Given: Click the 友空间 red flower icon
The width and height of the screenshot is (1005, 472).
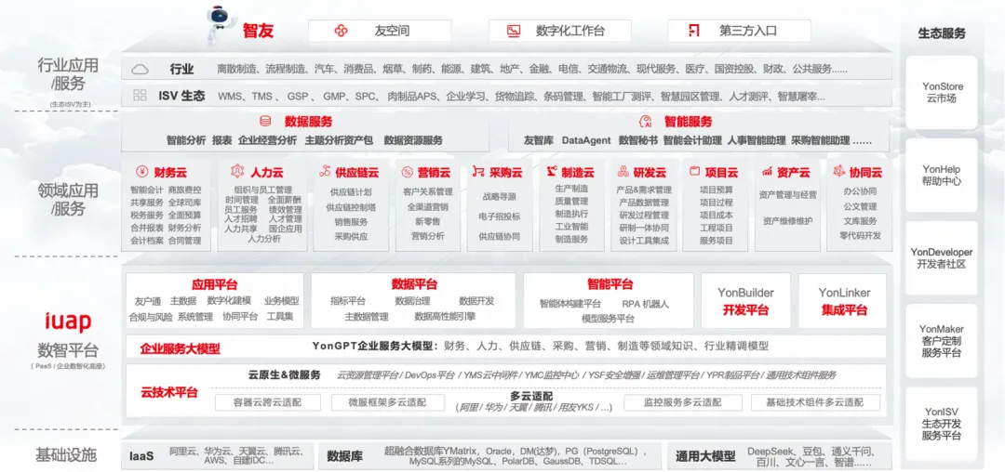Looking at the screenshot, I should (x=341, y=31).
